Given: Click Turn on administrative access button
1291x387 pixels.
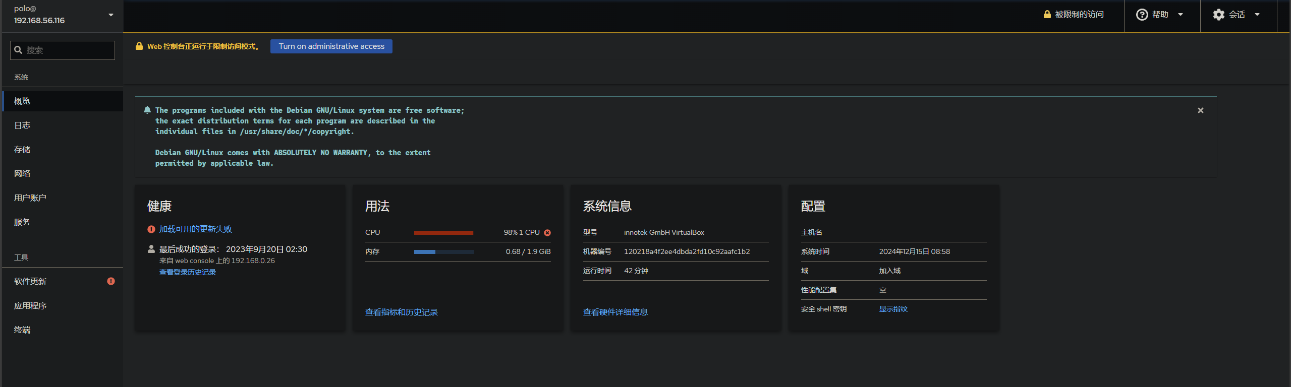Looking at the screenshot, I should 331,46.
